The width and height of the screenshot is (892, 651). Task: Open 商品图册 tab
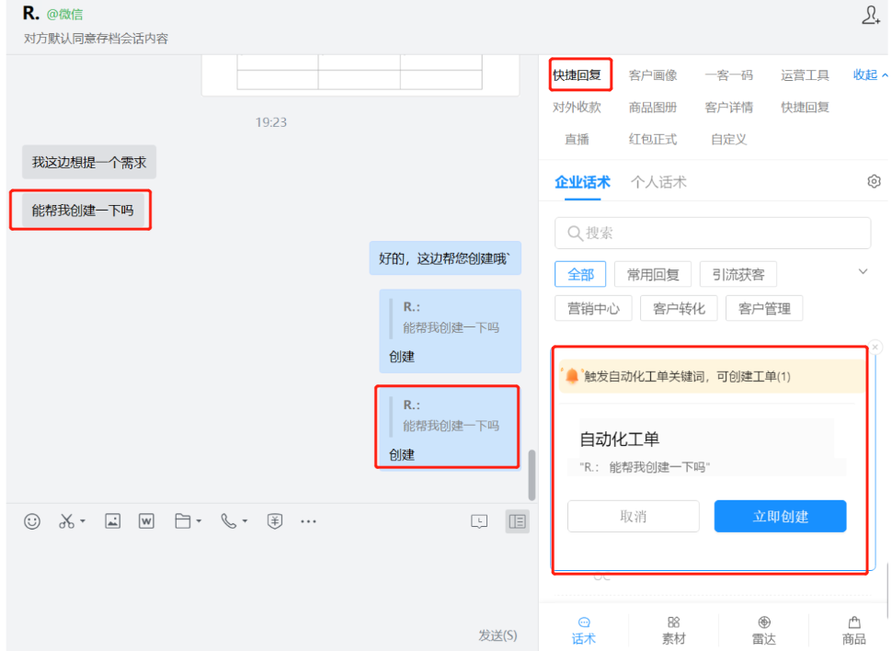click(653, 107)
